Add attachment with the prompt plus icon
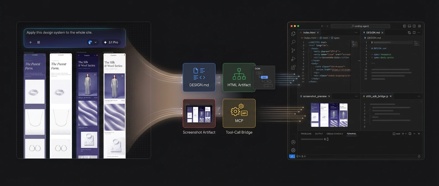 pyautogui.click(x=30, y=42)
